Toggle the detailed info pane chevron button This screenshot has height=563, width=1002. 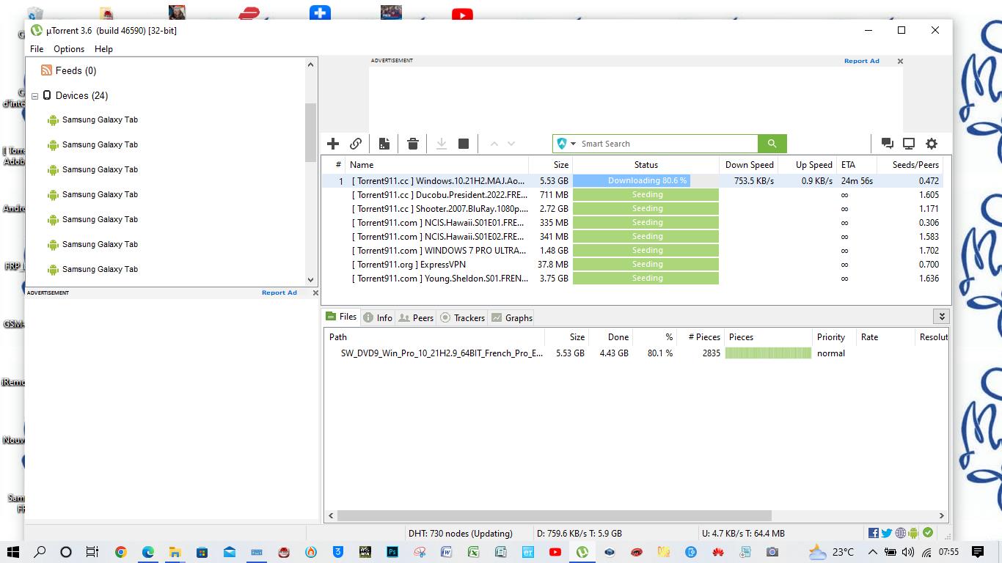942,317
